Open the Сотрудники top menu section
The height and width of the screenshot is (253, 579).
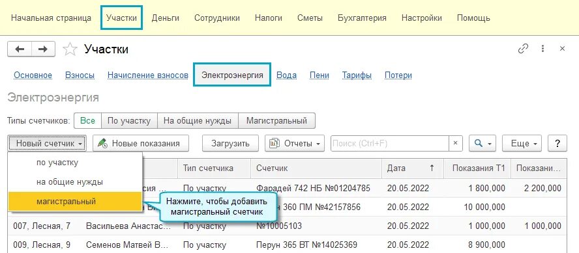click(x=217, y=18)
